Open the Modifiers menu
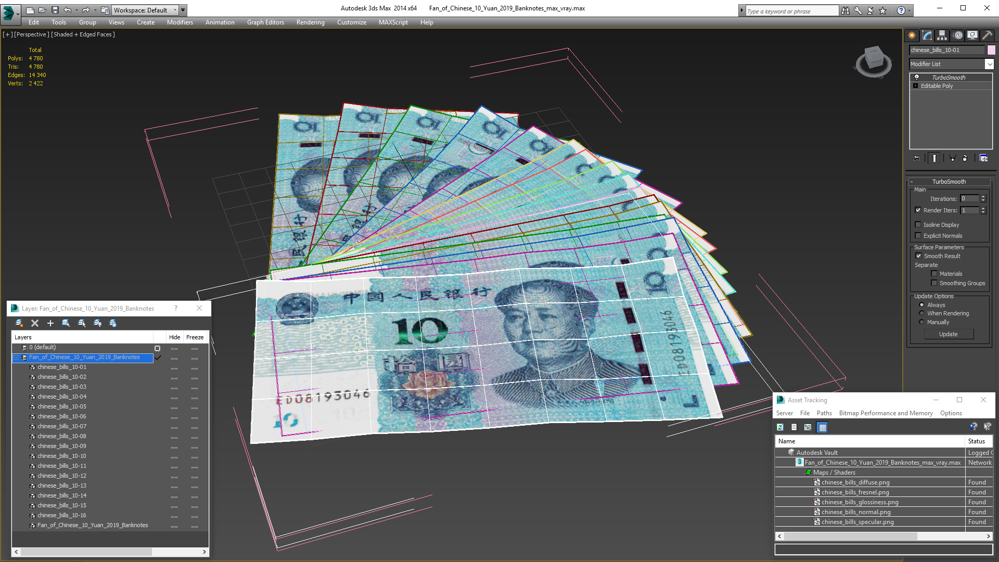The image size is (999, 562). (180, 22)
